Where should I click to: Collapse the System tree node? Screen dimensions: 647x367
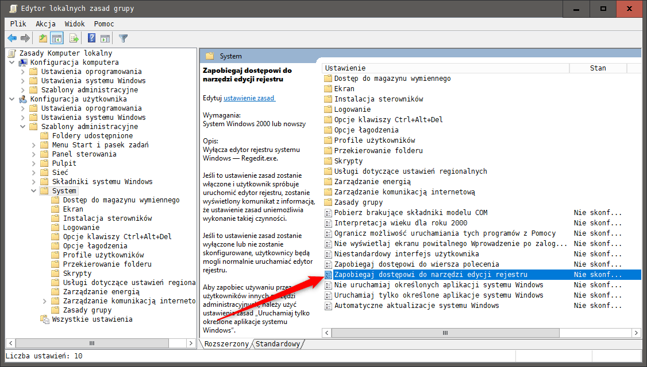coord(34,191)
